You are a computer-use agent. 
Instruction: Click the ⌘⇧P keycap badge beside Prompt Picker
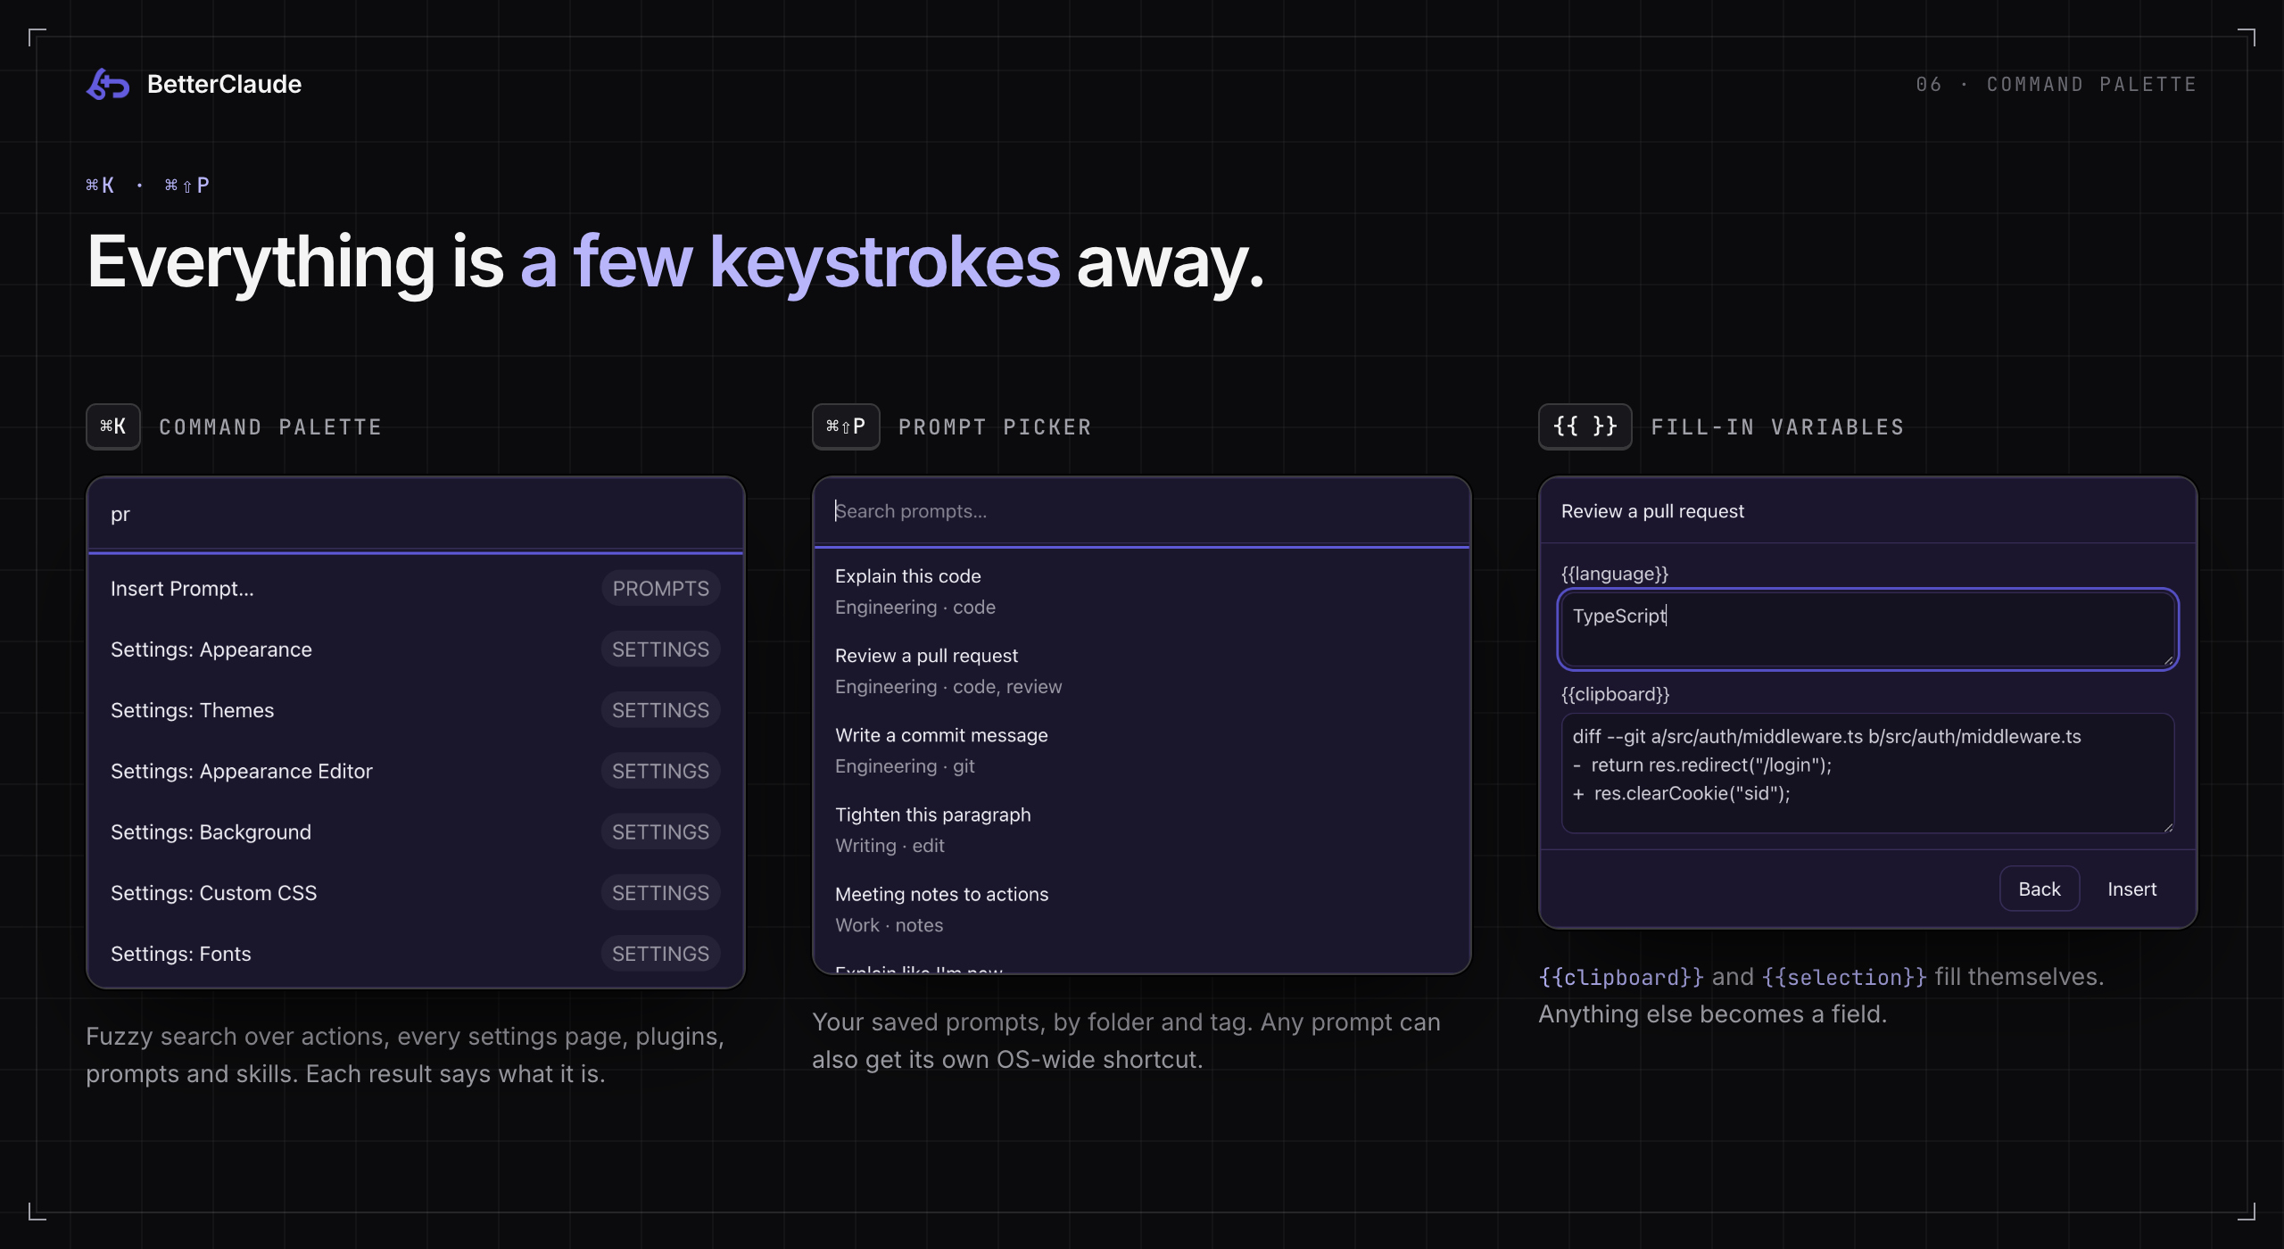[846, 426]
